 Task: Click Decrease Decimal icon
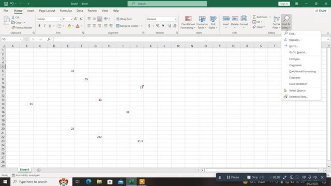point(175,26)
